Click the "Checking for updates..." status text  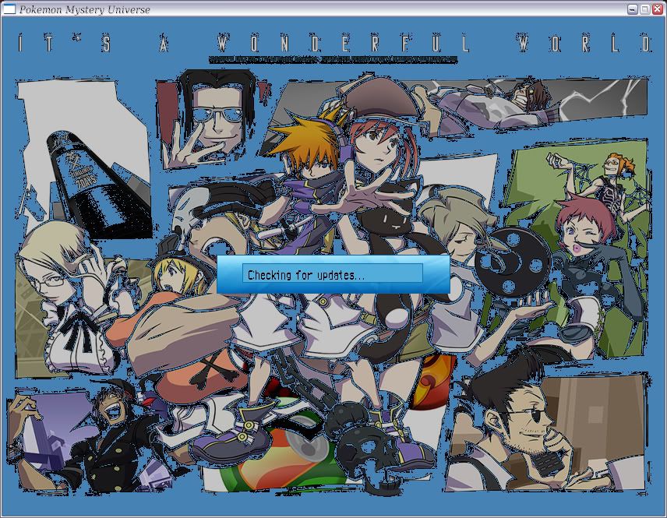[x=306, y=275]
